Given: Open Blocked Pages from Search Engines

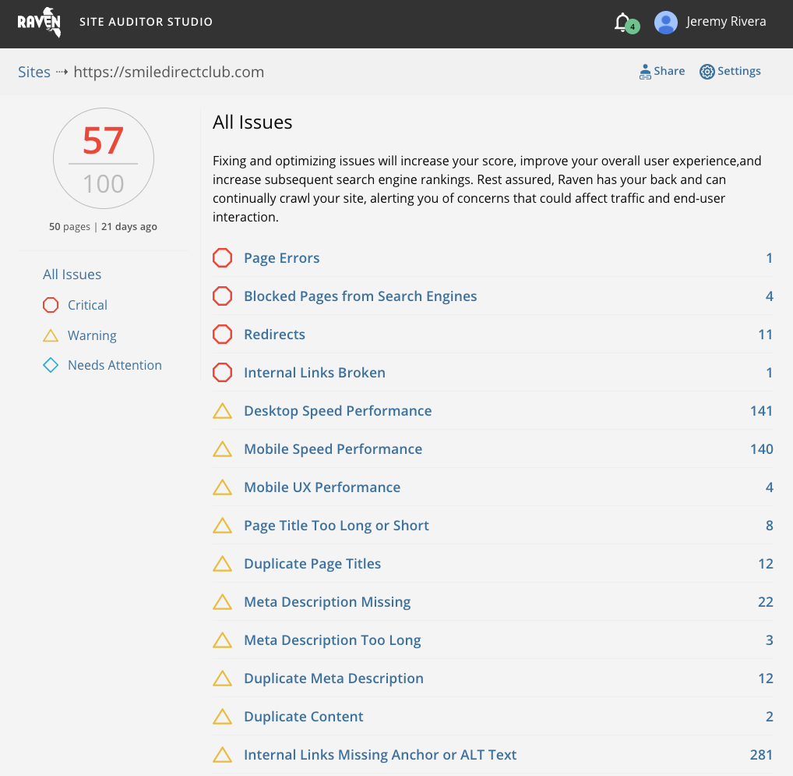Looking at the screenshot, I should tap(360, 296).
